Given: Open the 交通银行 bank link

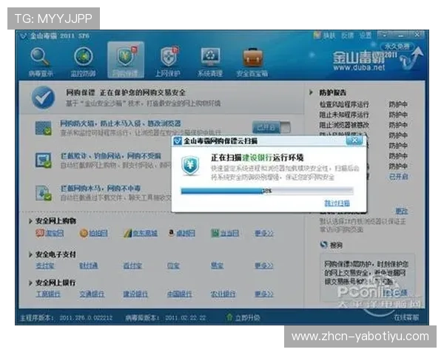Looking at the screenshot, I should [92, 294].
